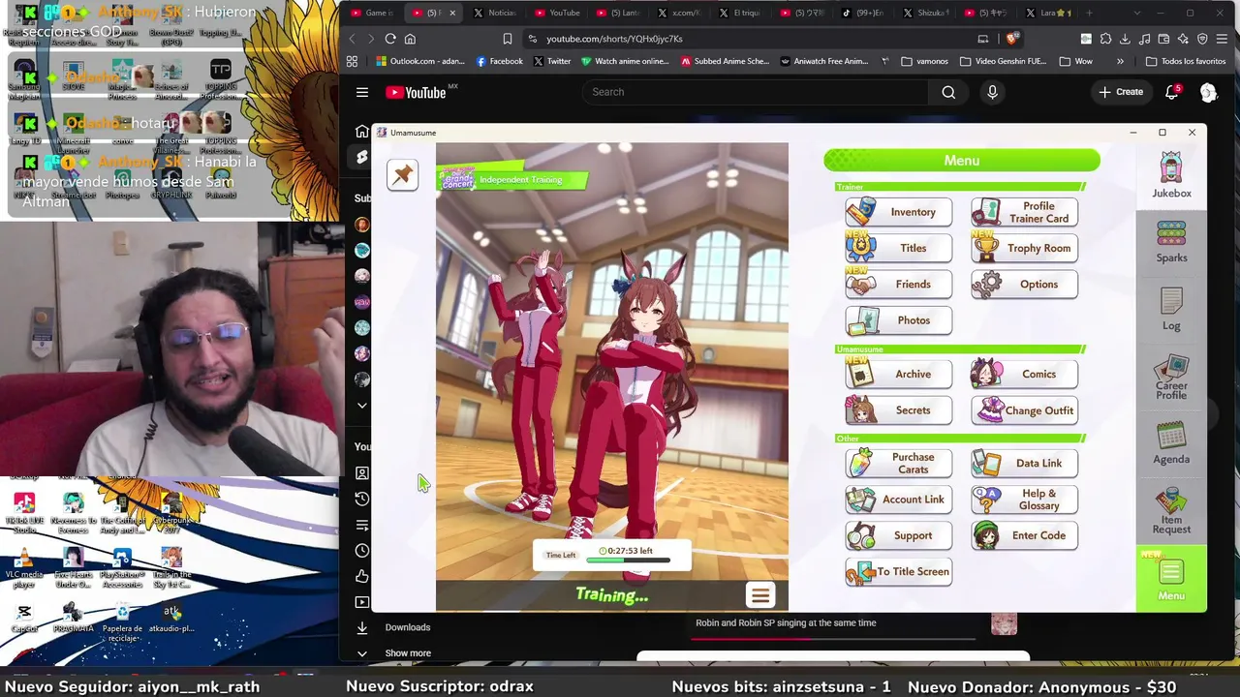Open the browser main menu
Image resolution: width=1240 pixels, height=697 pixels.
tap(1223, 39)
